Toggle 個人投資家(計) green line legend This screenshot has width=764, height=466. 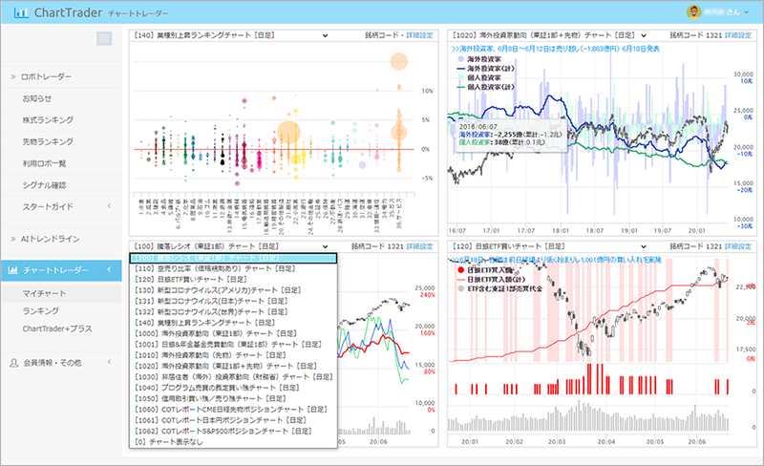click(x=486, y=87)
